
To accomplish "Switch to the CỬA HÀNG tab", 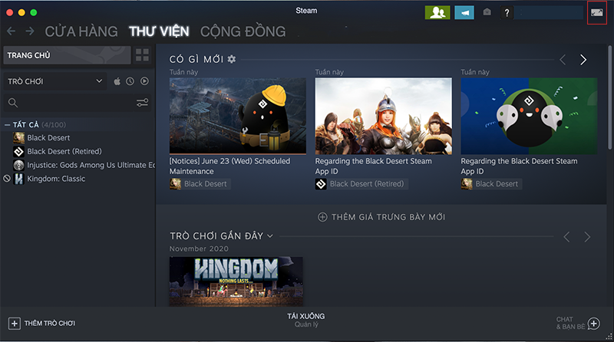I will 81,31.
